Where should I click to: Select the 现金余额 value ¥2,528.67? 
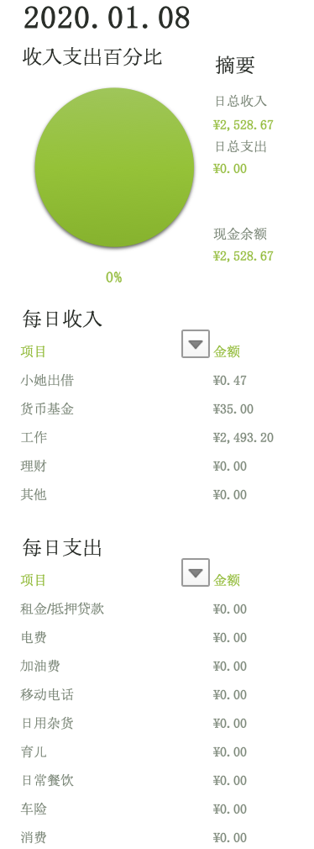[243, 256]
